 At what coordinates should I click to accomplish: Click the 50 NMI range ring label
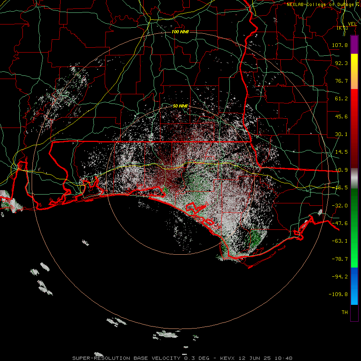click(x=180, y=106)
